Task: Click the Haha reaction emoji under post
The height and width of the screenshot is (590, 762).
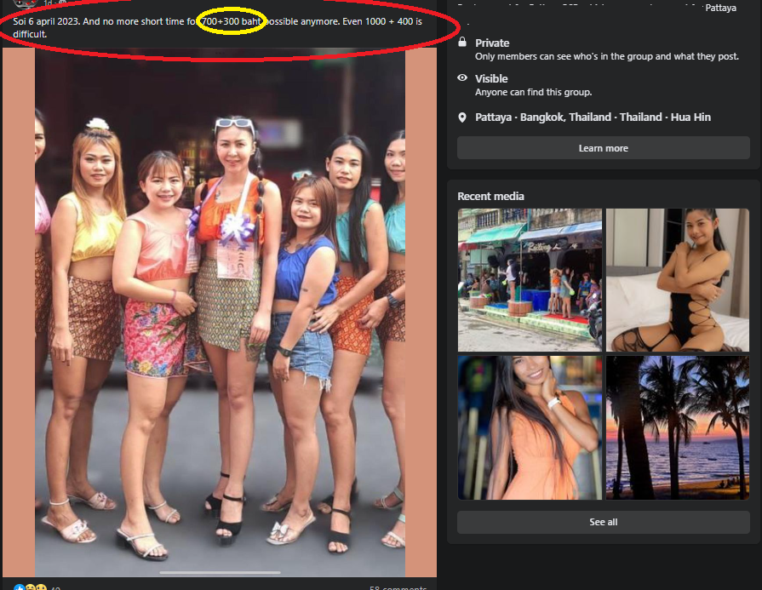Action: click(x=30, y=587)
